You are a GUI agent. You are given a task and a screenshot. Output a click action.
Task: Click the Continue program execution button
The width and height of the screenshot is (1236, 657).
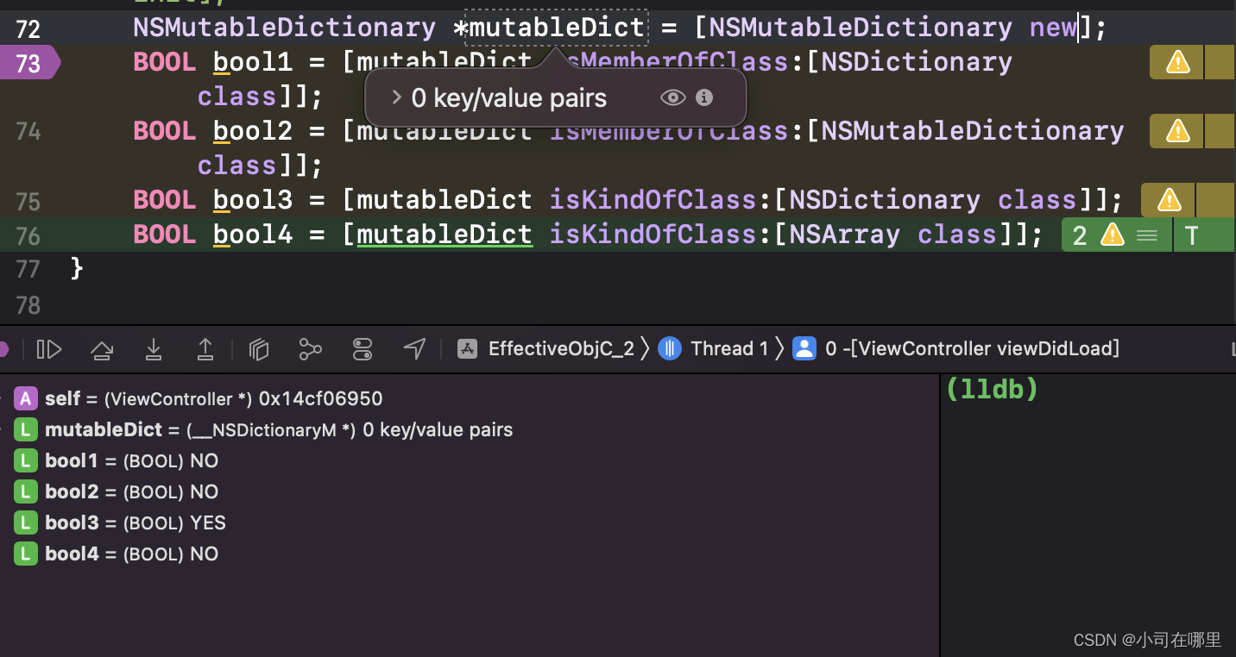[x=49, y=349]
